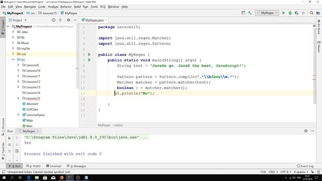
Task: Hide the Project panel with minus icon
Action: click(x=75, y=20)
